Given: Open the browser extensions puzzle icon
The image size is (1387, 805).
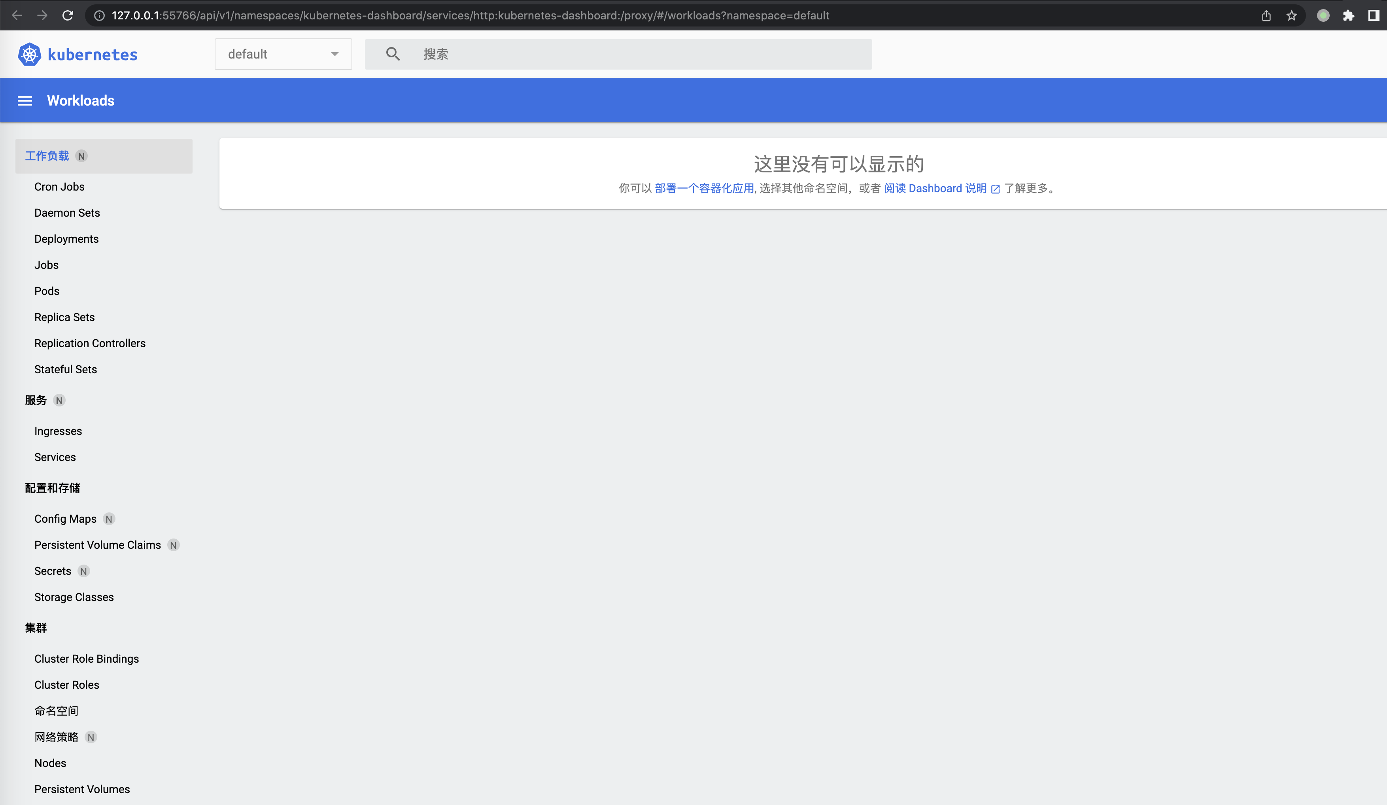Looking at the screenshot, I should click(x=1349, y=15).
